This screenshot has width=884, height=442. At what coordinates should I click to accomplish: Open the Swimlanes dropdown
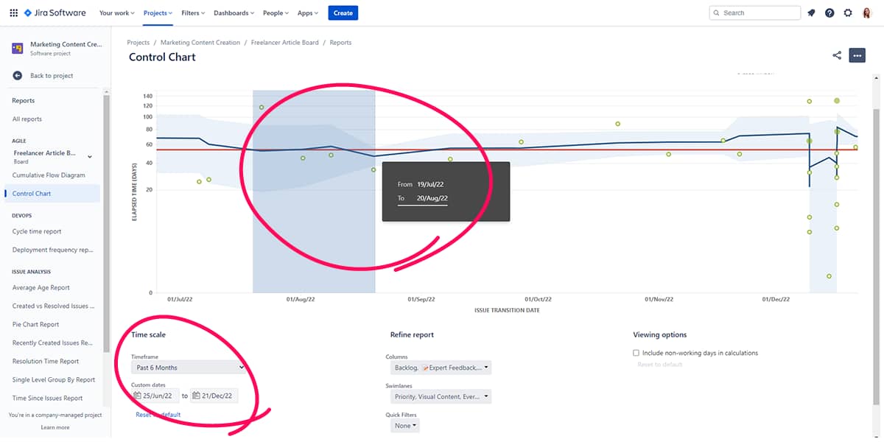tap(439, 396)
